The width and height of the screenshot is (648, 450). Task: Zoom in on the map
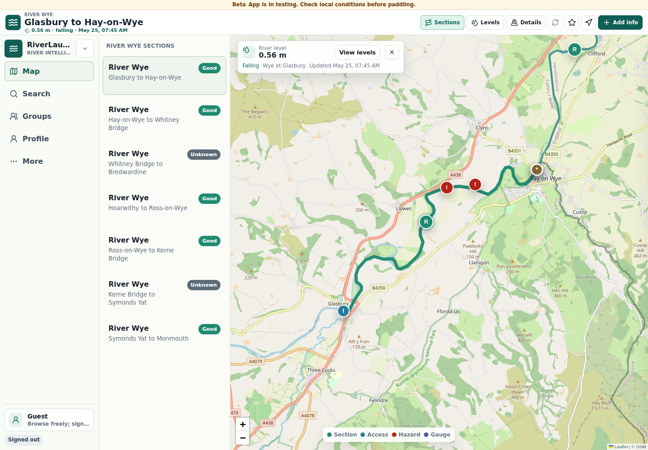point(243,424)
